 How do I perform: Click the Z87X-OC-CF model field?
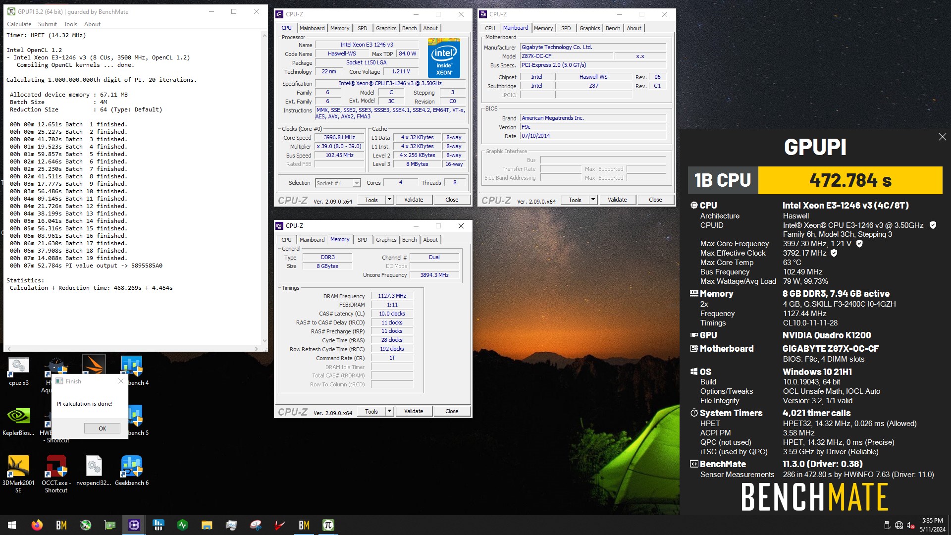point(566,56)
